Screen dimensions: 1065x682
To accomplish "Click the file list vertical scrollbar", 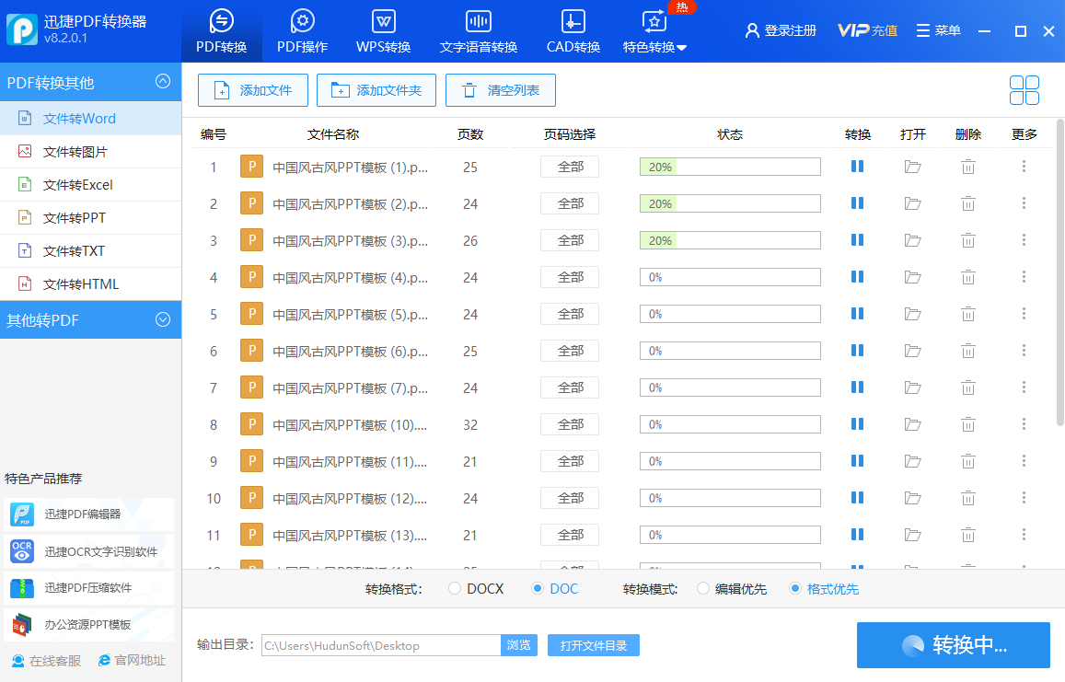I will tap(1060, 272).
